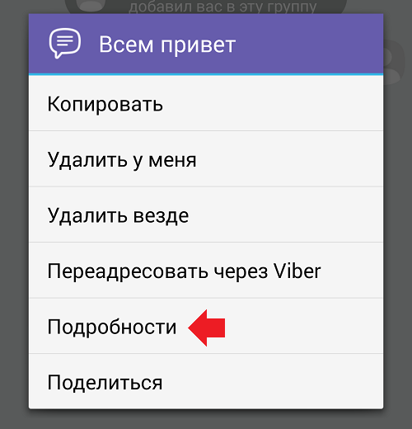Tap the dimmed group notification text behind dialog
This screenshot has width=412, height=429.
(x=222, y=7)
